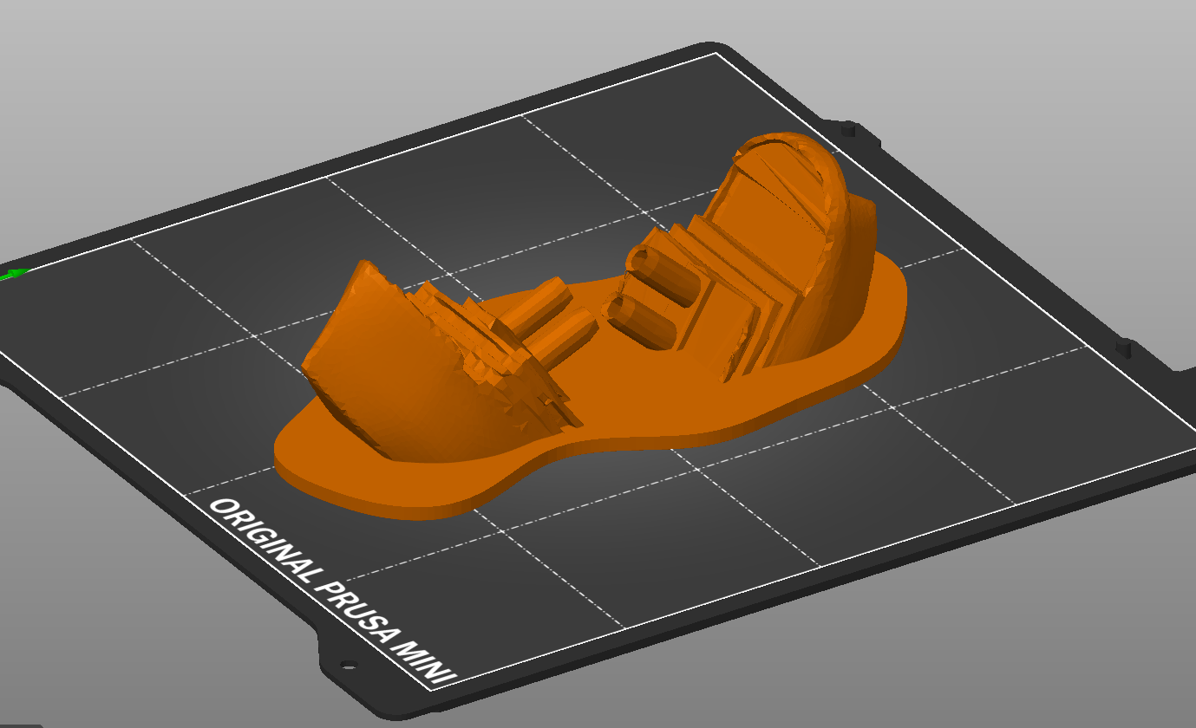The width and height of the screenshot is (1196, 728).
Task: Click the ORIGINAL PRUSA MINI bed label
Action: click(x=332, y=591)
